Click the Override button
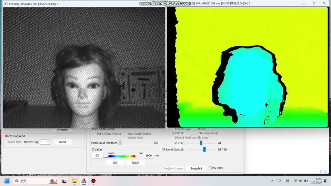The width and height of the screenshot is (331, 186). 62,130
